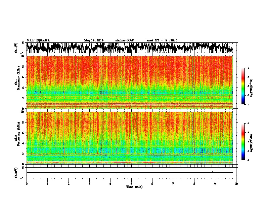Image resolution: width=266 pixels, height=206 pixels.
Task: Click time axis tick label "7"
Action: click(173, 184)
